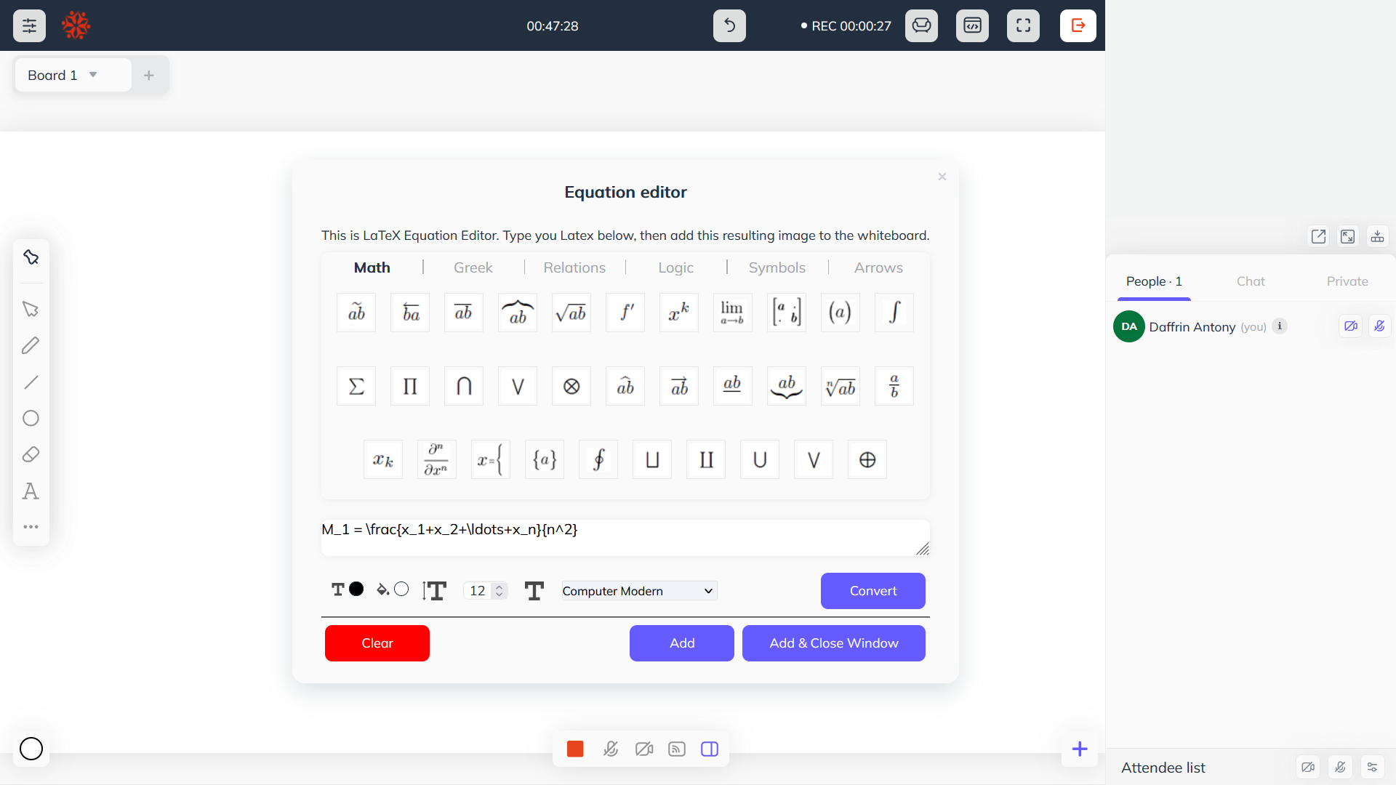The height and width of the screenshot is (785, 1396).
Task: Insert the integral symbol
Action: pos(894,313)
